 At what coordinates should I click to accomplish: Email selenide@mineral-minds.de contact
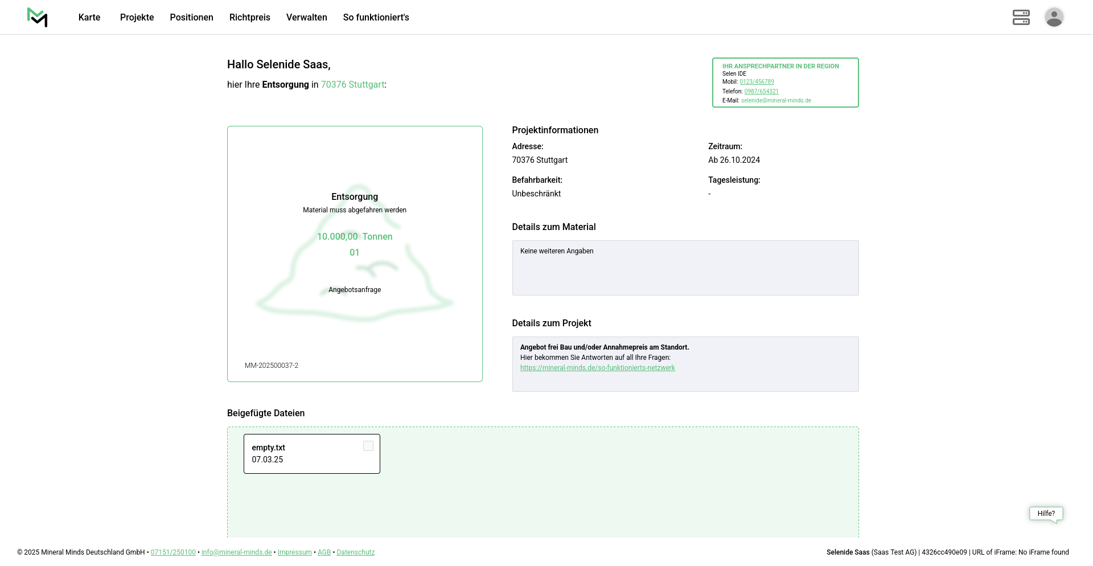click(x=776, y=101)
